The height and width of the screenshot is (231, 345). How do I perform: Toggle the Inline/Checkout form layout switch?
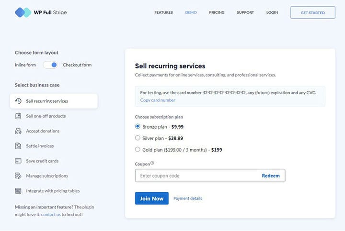click(x=50, y=65)
